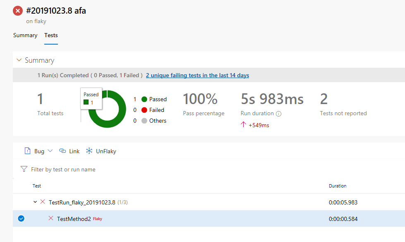
Task: Collapse the Summary section chevron
Action: (x=19, y=60)
